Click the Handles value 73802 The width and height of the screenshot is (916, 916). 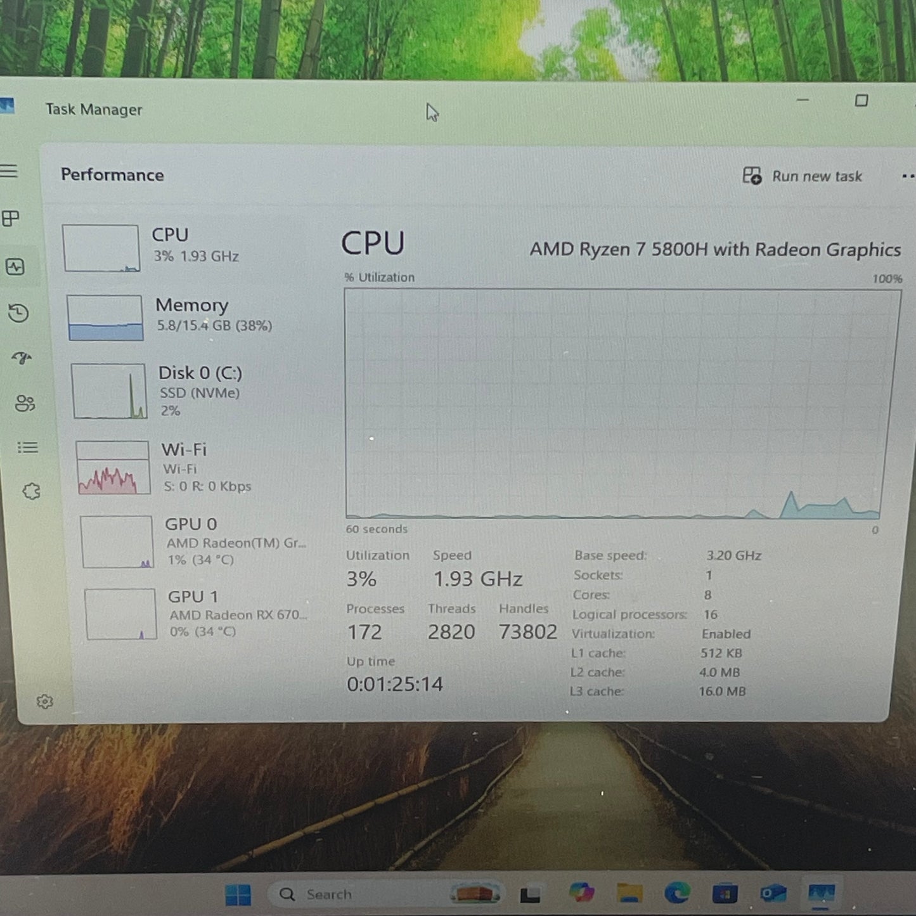point(527,632)
